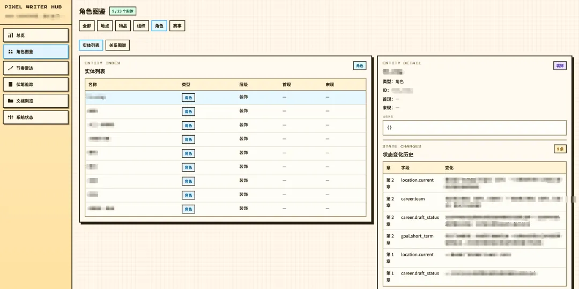
Task: Click the 类型 column header
Action: click(x=186, y=85)
